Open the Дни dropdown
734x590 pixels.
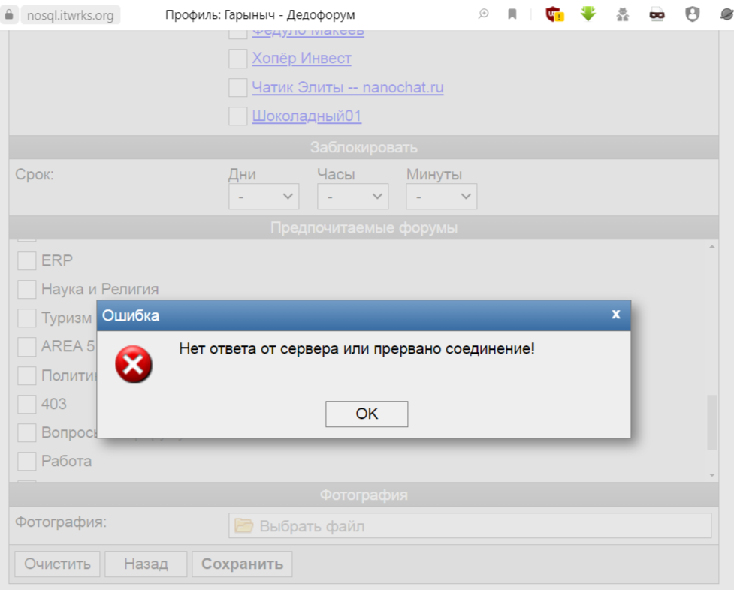coord(264,197)
